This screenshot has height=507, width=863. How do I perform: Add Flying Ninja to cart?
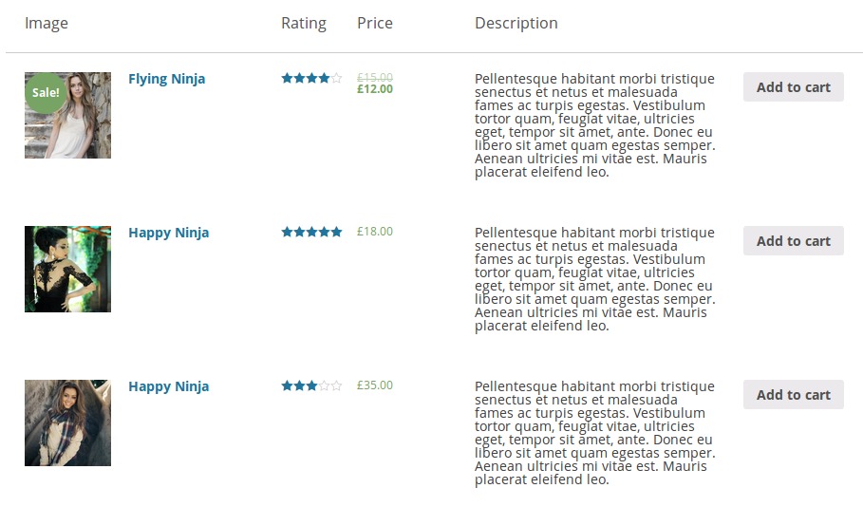click(x=793, y=87)
